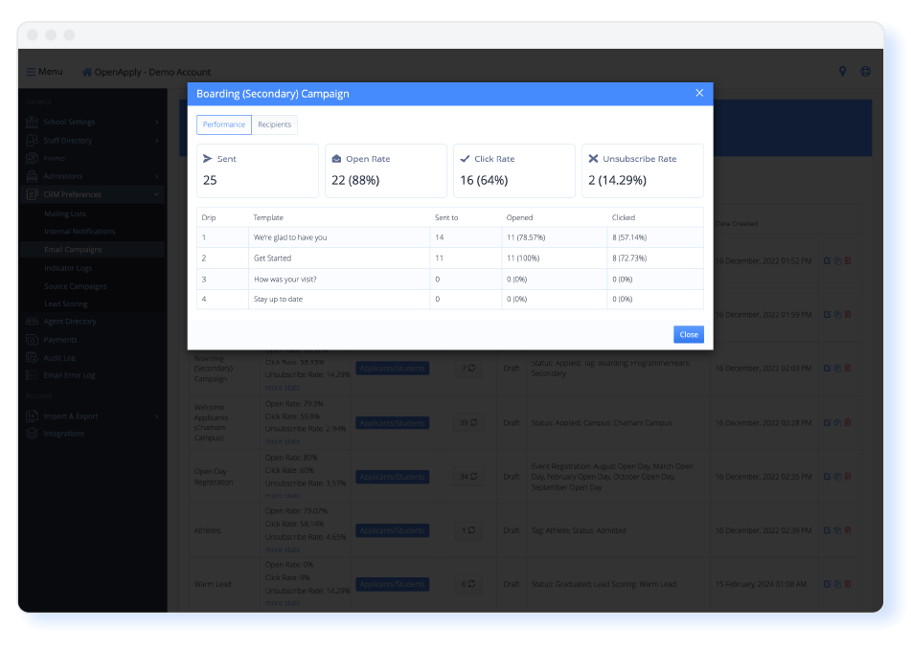The image size is (911, 651).
Task: Open more stats for Warm Lead
Action: [x=283, y=603]
